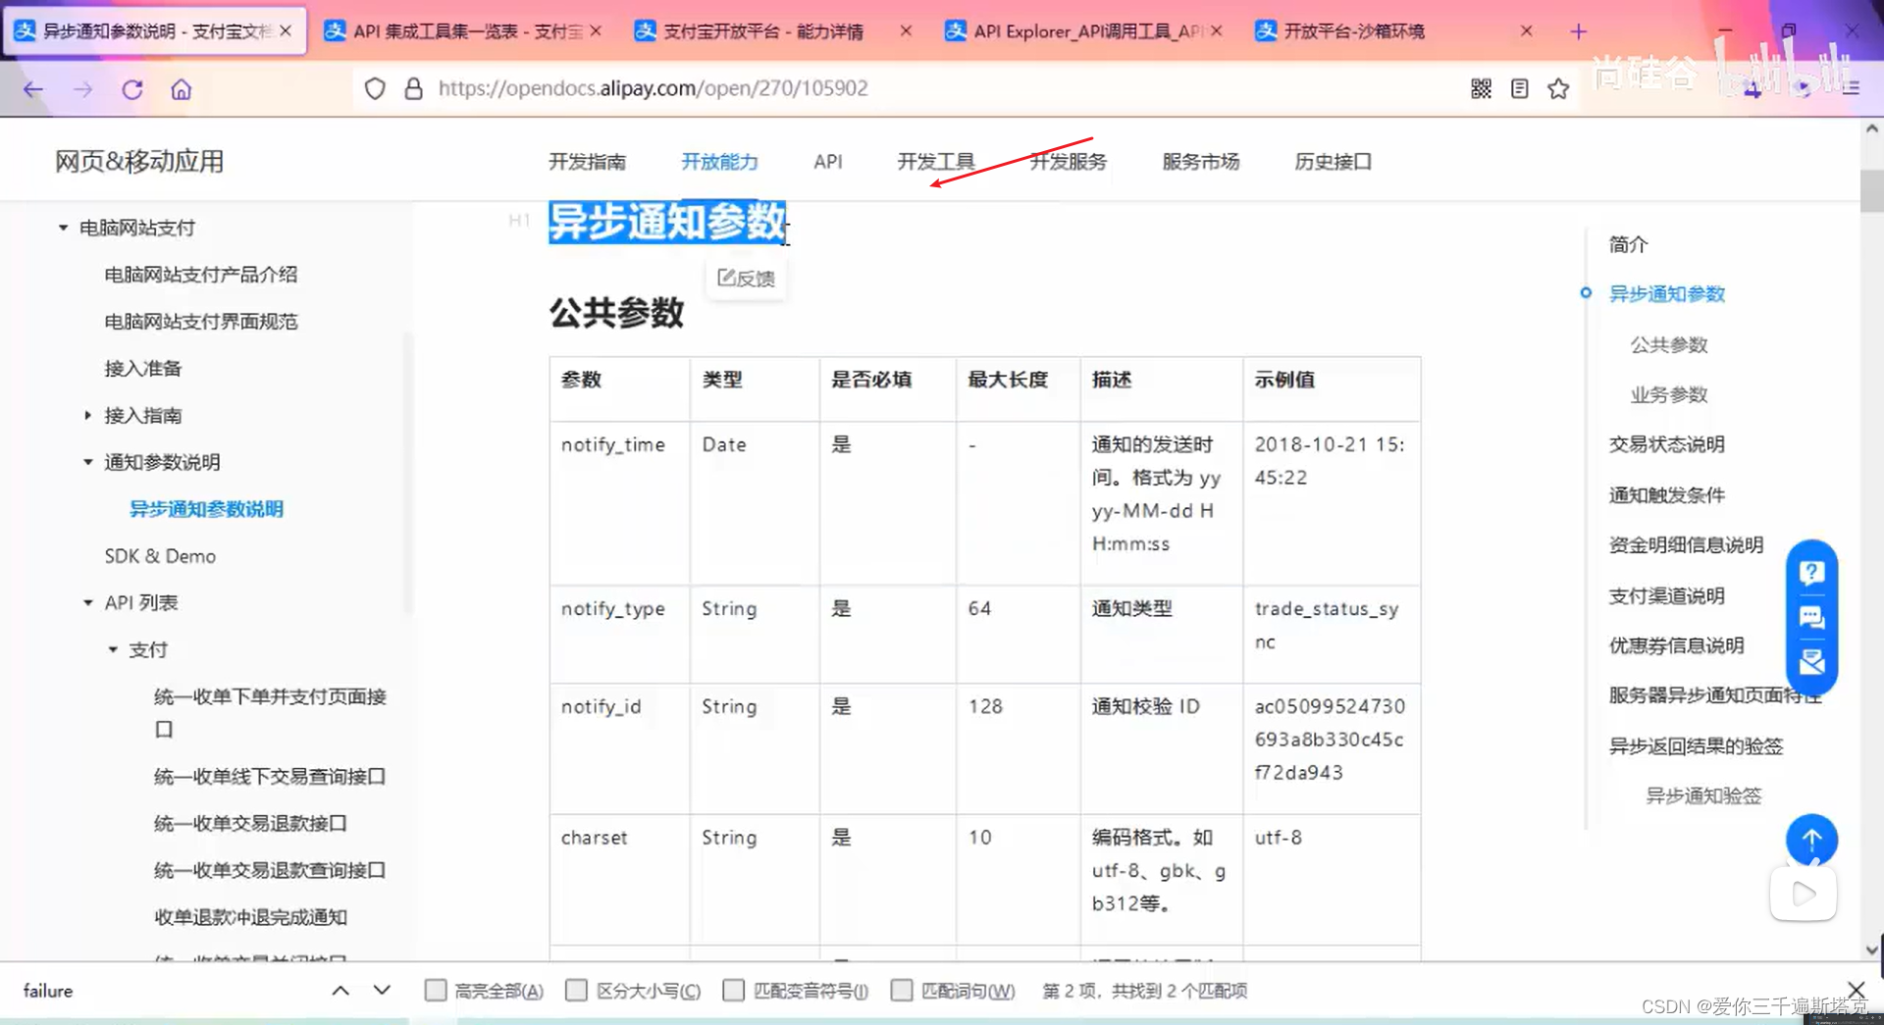1884x1025 pixels.
Task: Collapse the 支付 tree node
Action: tap(113, 649)
